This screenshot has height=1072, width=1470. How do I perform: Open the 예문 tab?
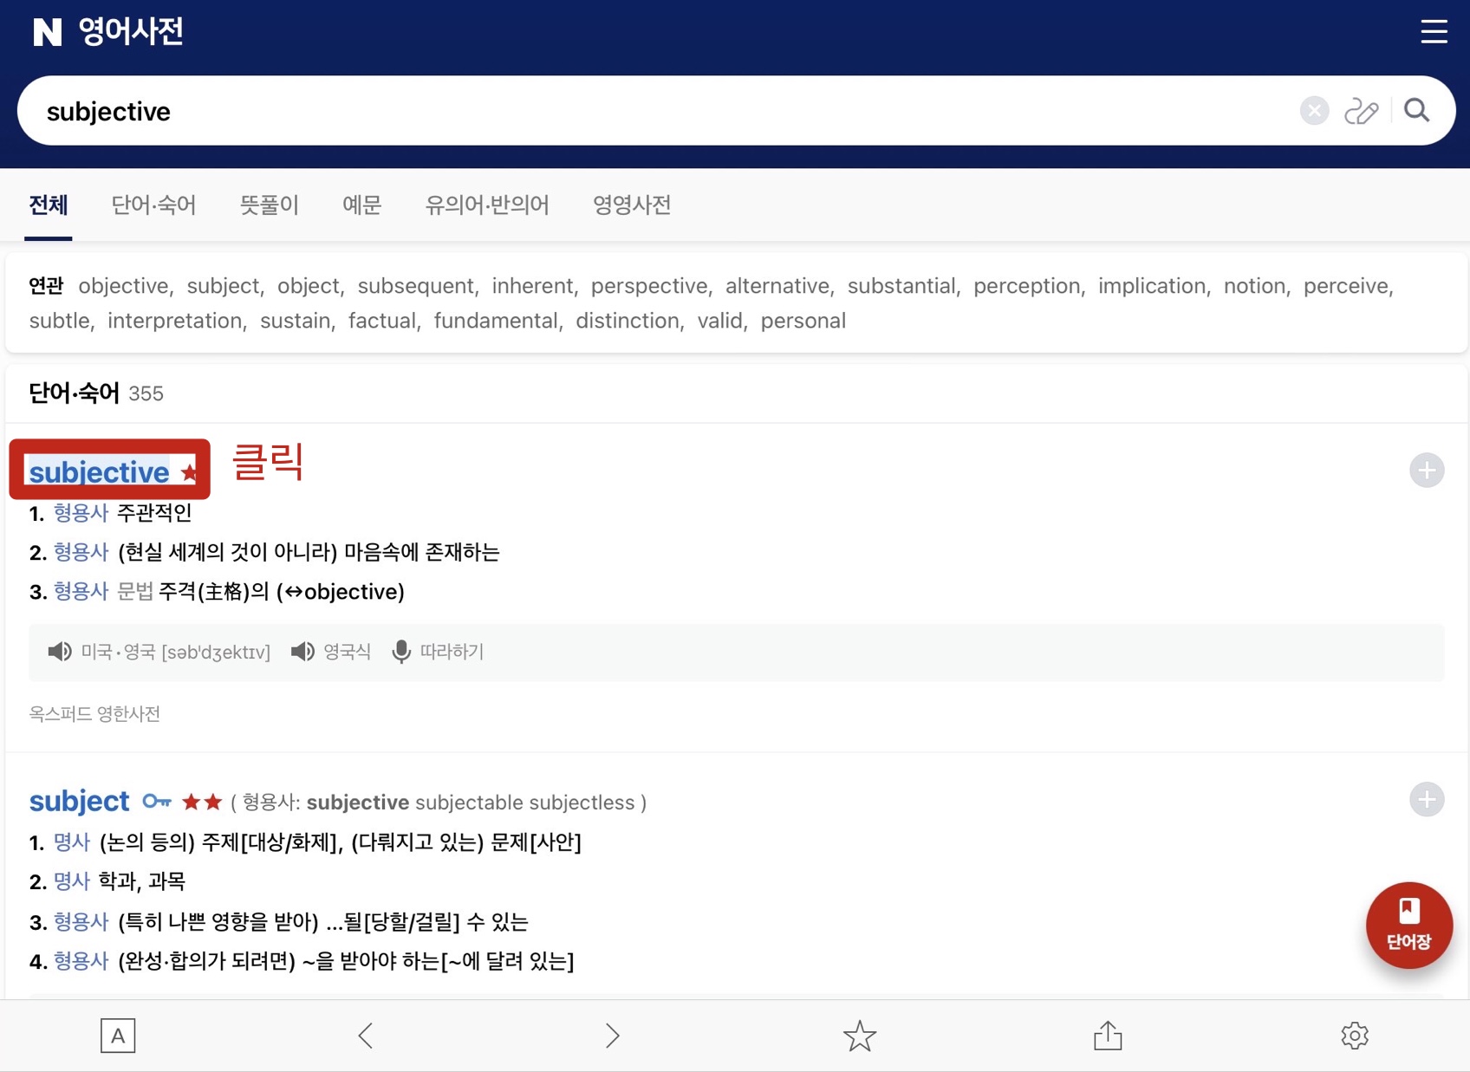click(361, 205)
